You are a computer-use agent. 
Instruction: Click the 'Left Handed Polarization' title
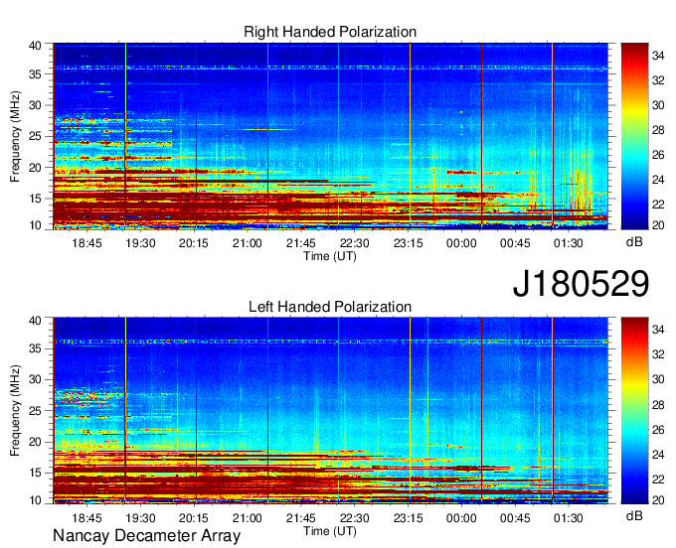click(x=330, y=307)
